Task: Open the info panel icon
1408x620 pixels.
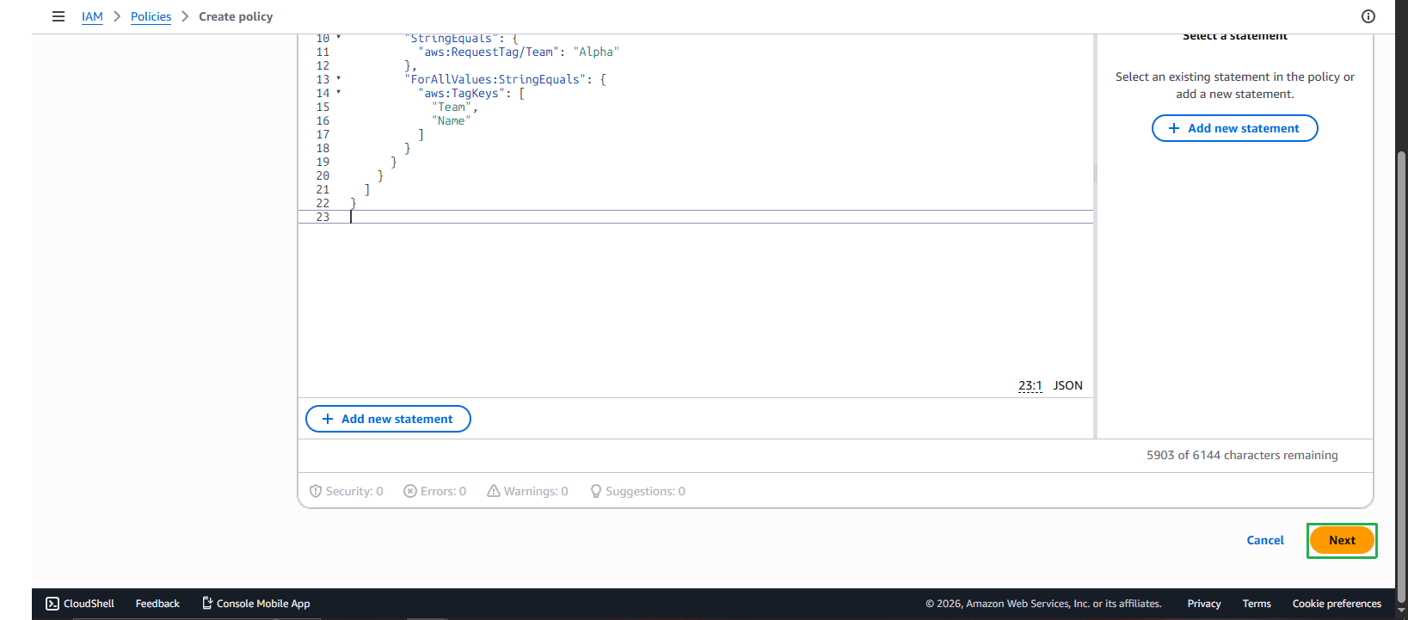Action: (1368, 16)
